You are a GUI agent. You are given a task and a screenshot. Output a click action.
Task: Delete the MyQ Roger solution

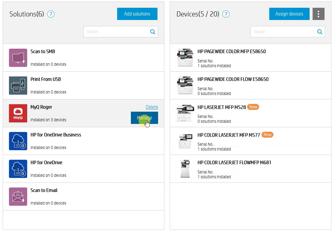coord(152,107)
